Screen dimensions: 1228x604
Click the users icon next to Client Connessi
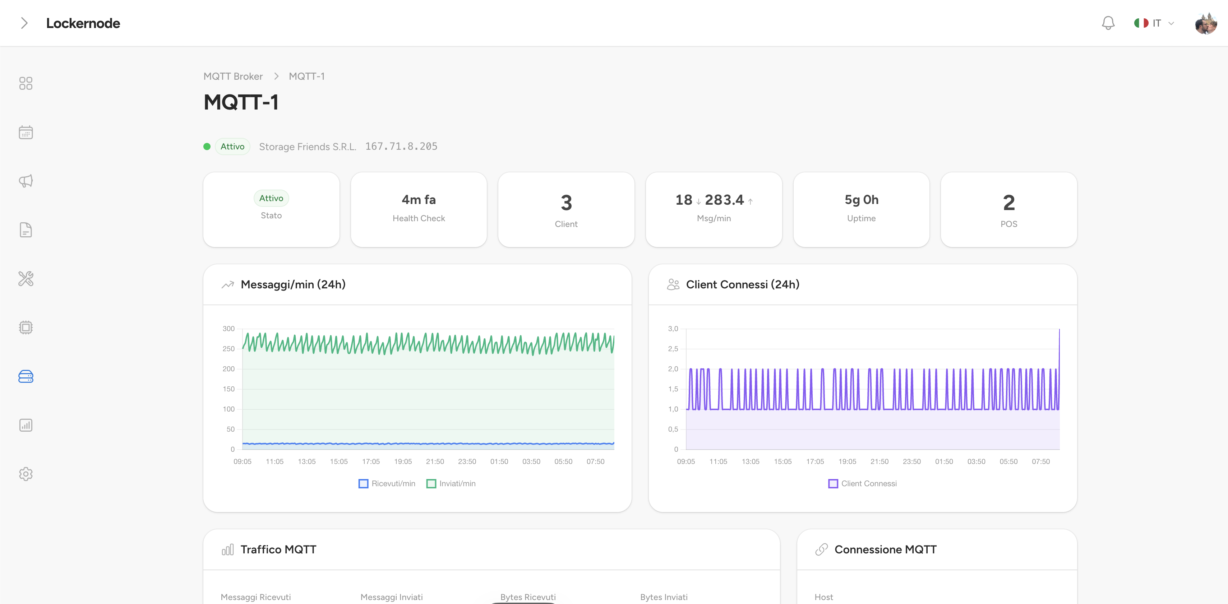(673, 284)
